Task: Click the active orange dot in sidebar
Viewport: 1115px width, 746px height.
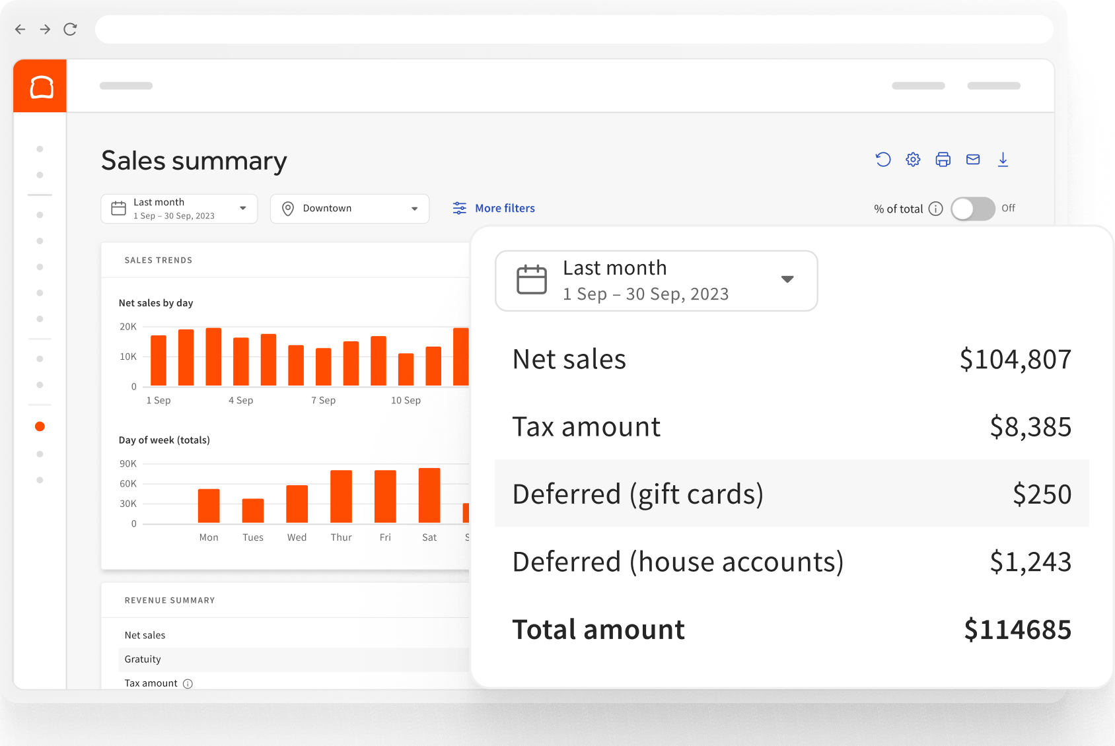Action: (x=40, y=426)
